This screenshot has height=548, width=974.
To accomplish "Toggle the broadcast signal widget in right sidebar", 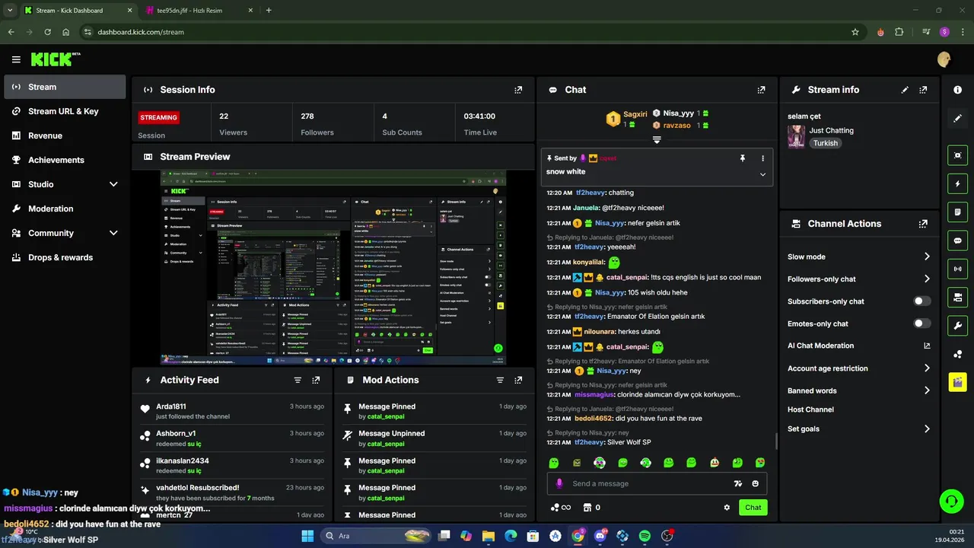I will (x=957, y=269).
